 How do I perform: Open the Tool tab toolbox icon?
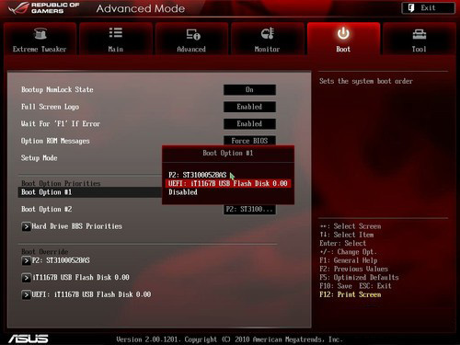pyautogui.click(x=419, y=34)
